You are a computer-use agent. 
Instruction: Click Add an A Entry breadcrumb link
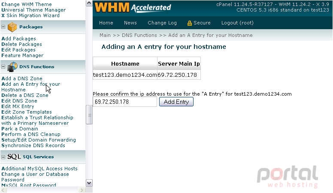(x=210, y=35)
